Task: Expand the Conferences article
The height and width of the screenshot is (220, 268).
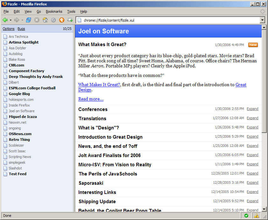Action: [x=252, y=109]
